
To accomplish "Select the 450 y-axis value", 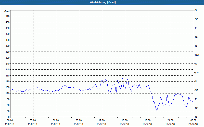I will [8, 28].
